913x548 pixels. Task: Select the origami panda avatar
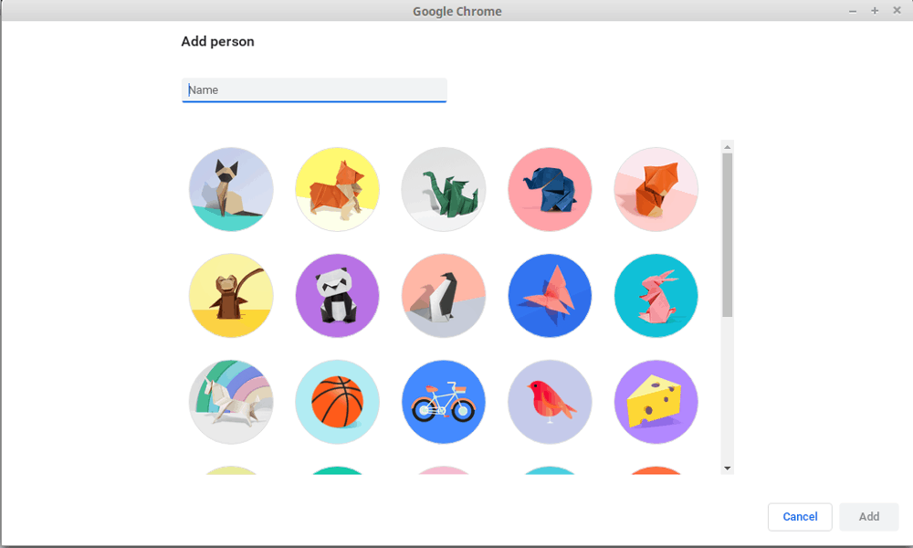pyautogui.click(x=337, y=295)
